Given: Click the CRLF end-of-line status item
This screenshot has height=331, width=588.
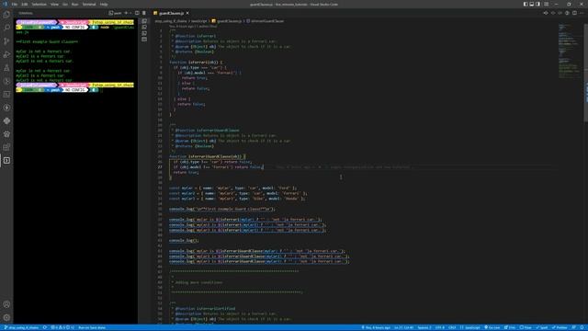Looking at the screenshot, I should point(452,327).
